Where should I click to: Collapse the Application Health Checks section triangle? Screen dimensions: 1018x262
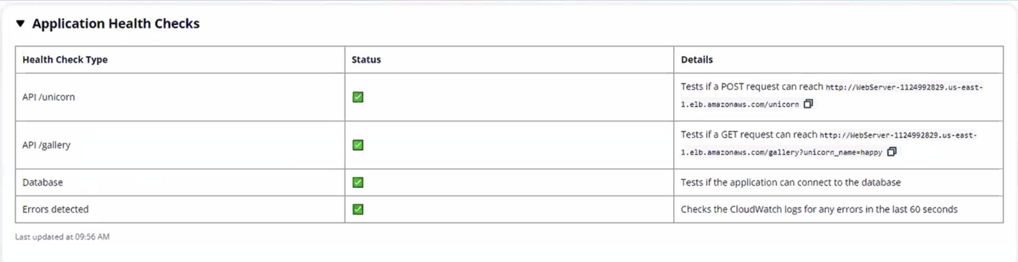(x=21, y=24)
